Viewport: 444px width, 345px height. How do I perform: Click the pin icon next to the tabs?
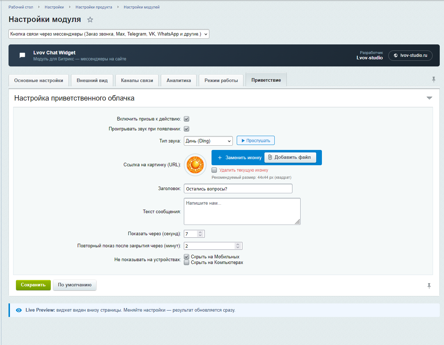(434, 80)
